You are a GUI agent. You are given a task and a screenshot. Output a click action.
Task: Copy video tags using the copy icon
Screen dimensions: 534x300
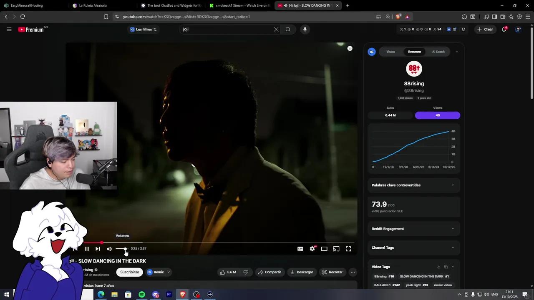tap(446, 267)
